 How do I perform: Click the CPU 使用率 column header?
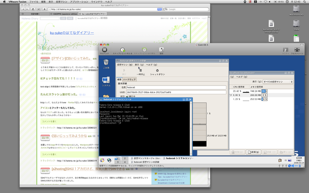click(239, 87)
